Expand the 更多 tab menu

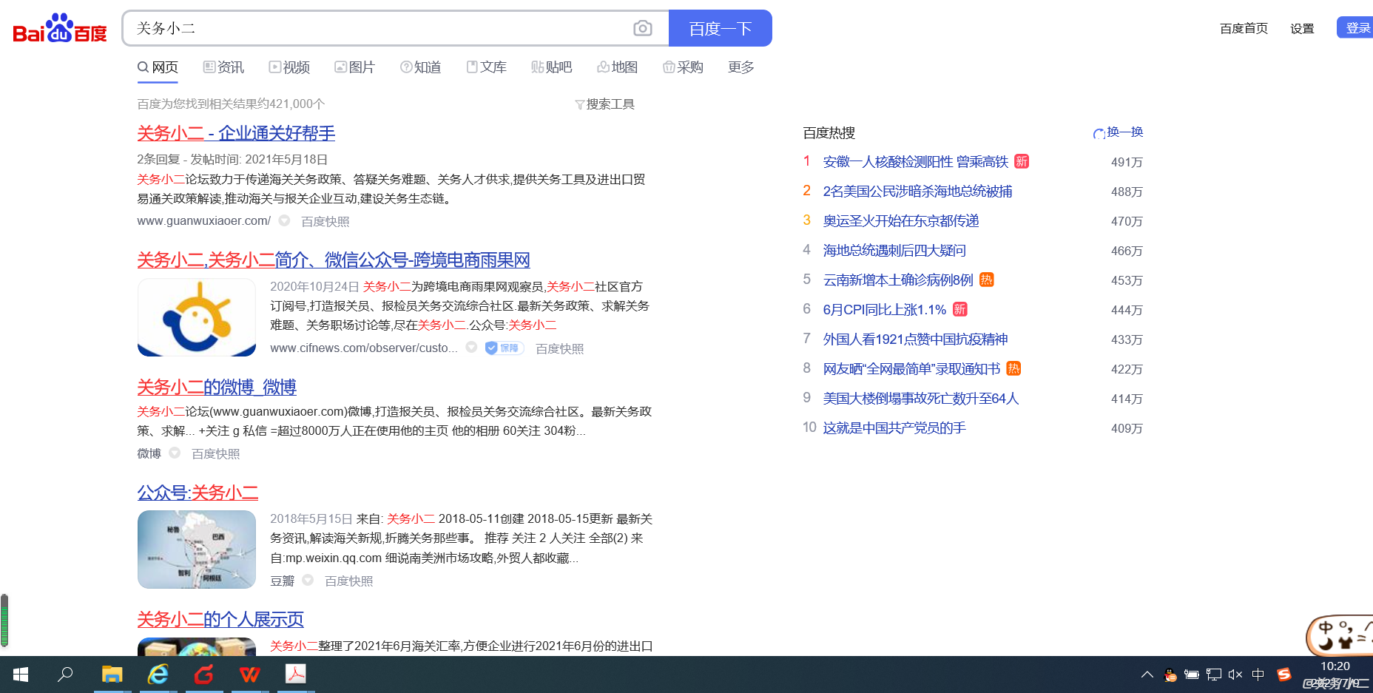(741, 67)
